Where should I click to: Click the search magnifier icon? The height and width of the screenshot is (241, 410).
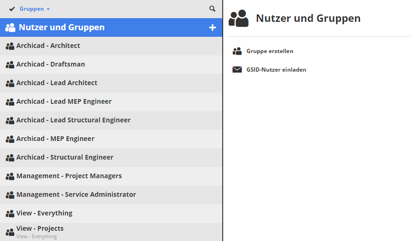pyautogui.click(x=212, y=9)
